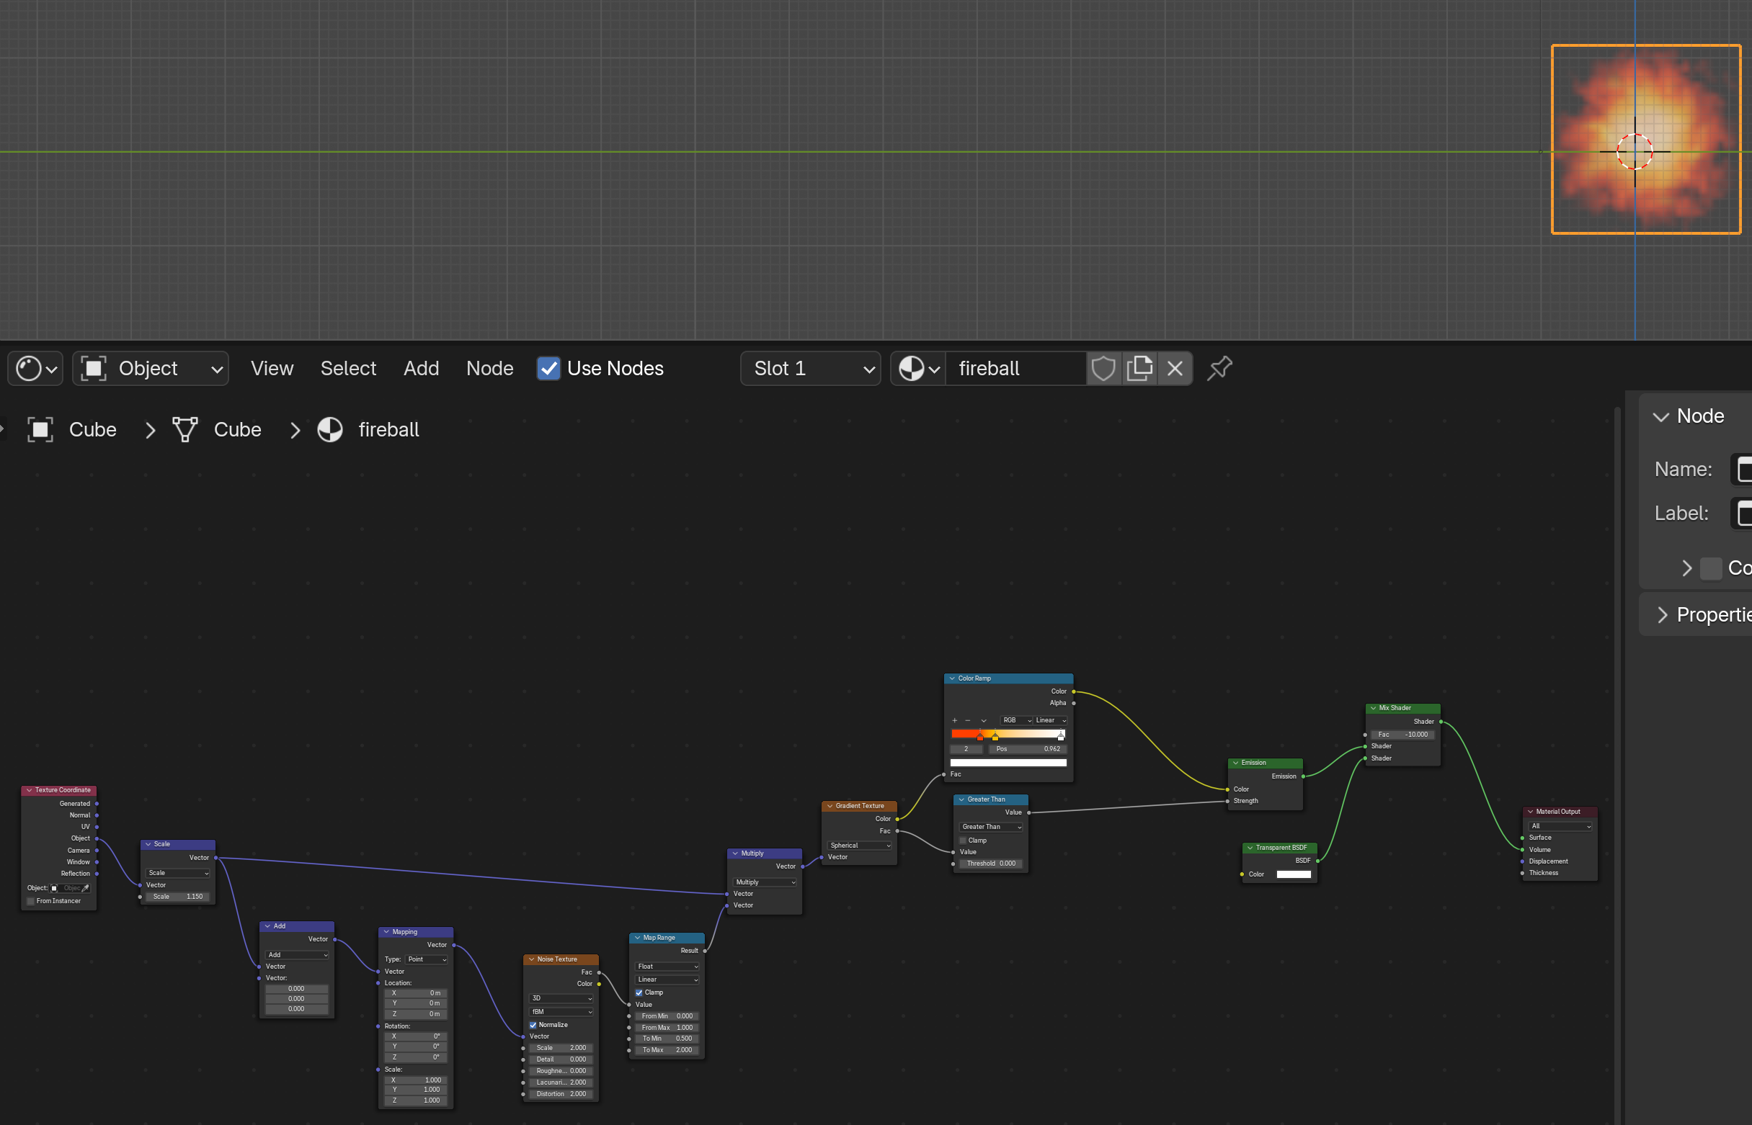The width and height of the screenshot is (1752, 1125).
Task: Toggle the pin node tree icon
Action: pyautogui.click(x=1219, y=368)
